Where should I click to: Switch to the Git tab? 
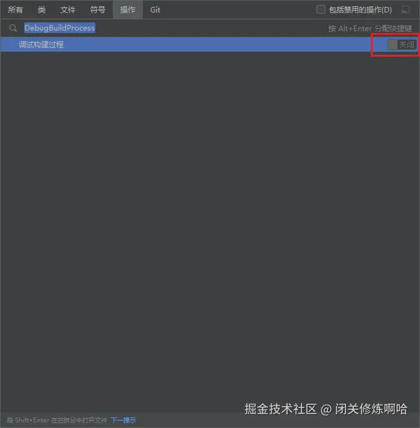click(155, 10)
